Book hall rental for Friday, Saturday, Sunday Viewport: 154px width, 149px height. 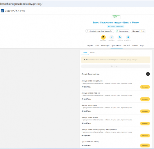145,136
